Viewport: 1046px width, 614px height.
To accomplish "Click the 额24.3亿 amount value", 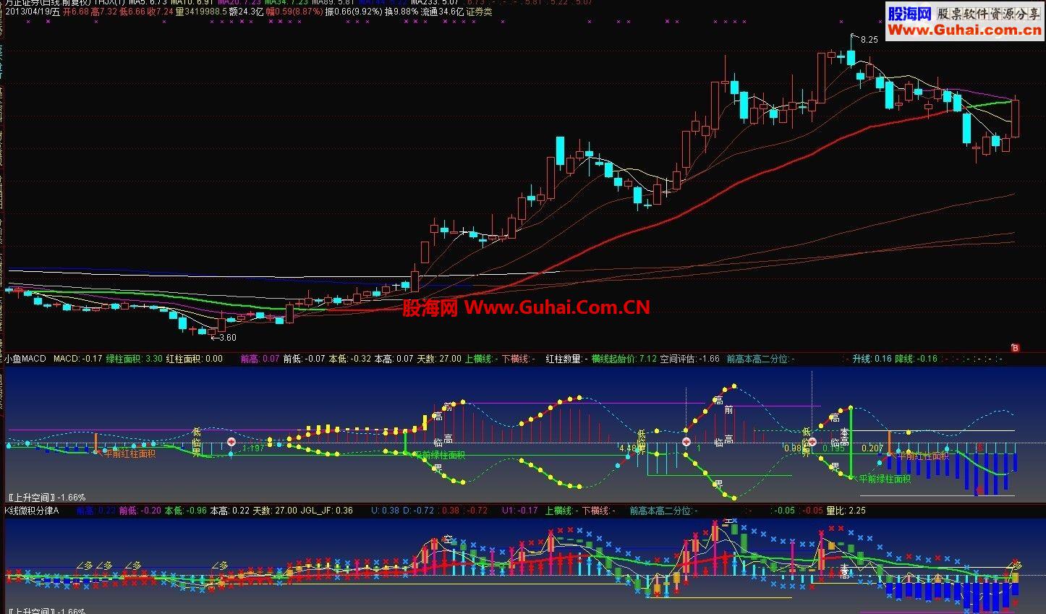I will [246, 12].
